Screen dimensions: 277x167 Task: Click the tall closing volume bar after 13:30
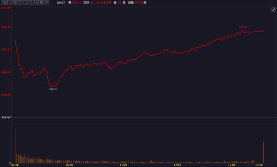[x=263, y=152]
